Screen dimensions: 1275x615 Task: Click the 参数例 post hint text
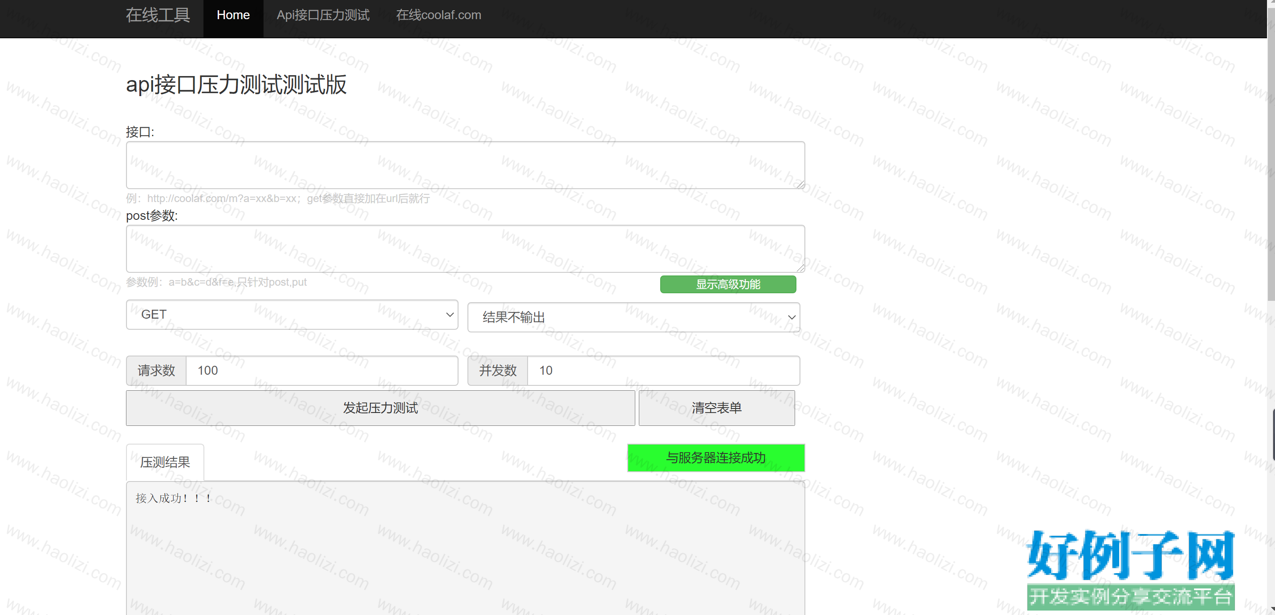[216, 283]
